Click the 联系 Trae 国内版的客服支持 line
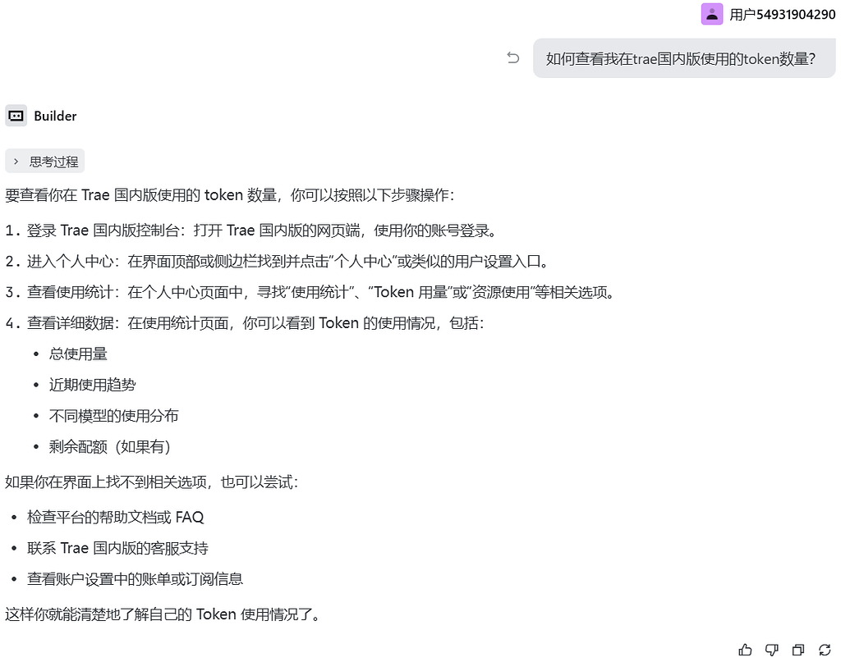This screenshot has height=662, width=841. pos(118,549)
